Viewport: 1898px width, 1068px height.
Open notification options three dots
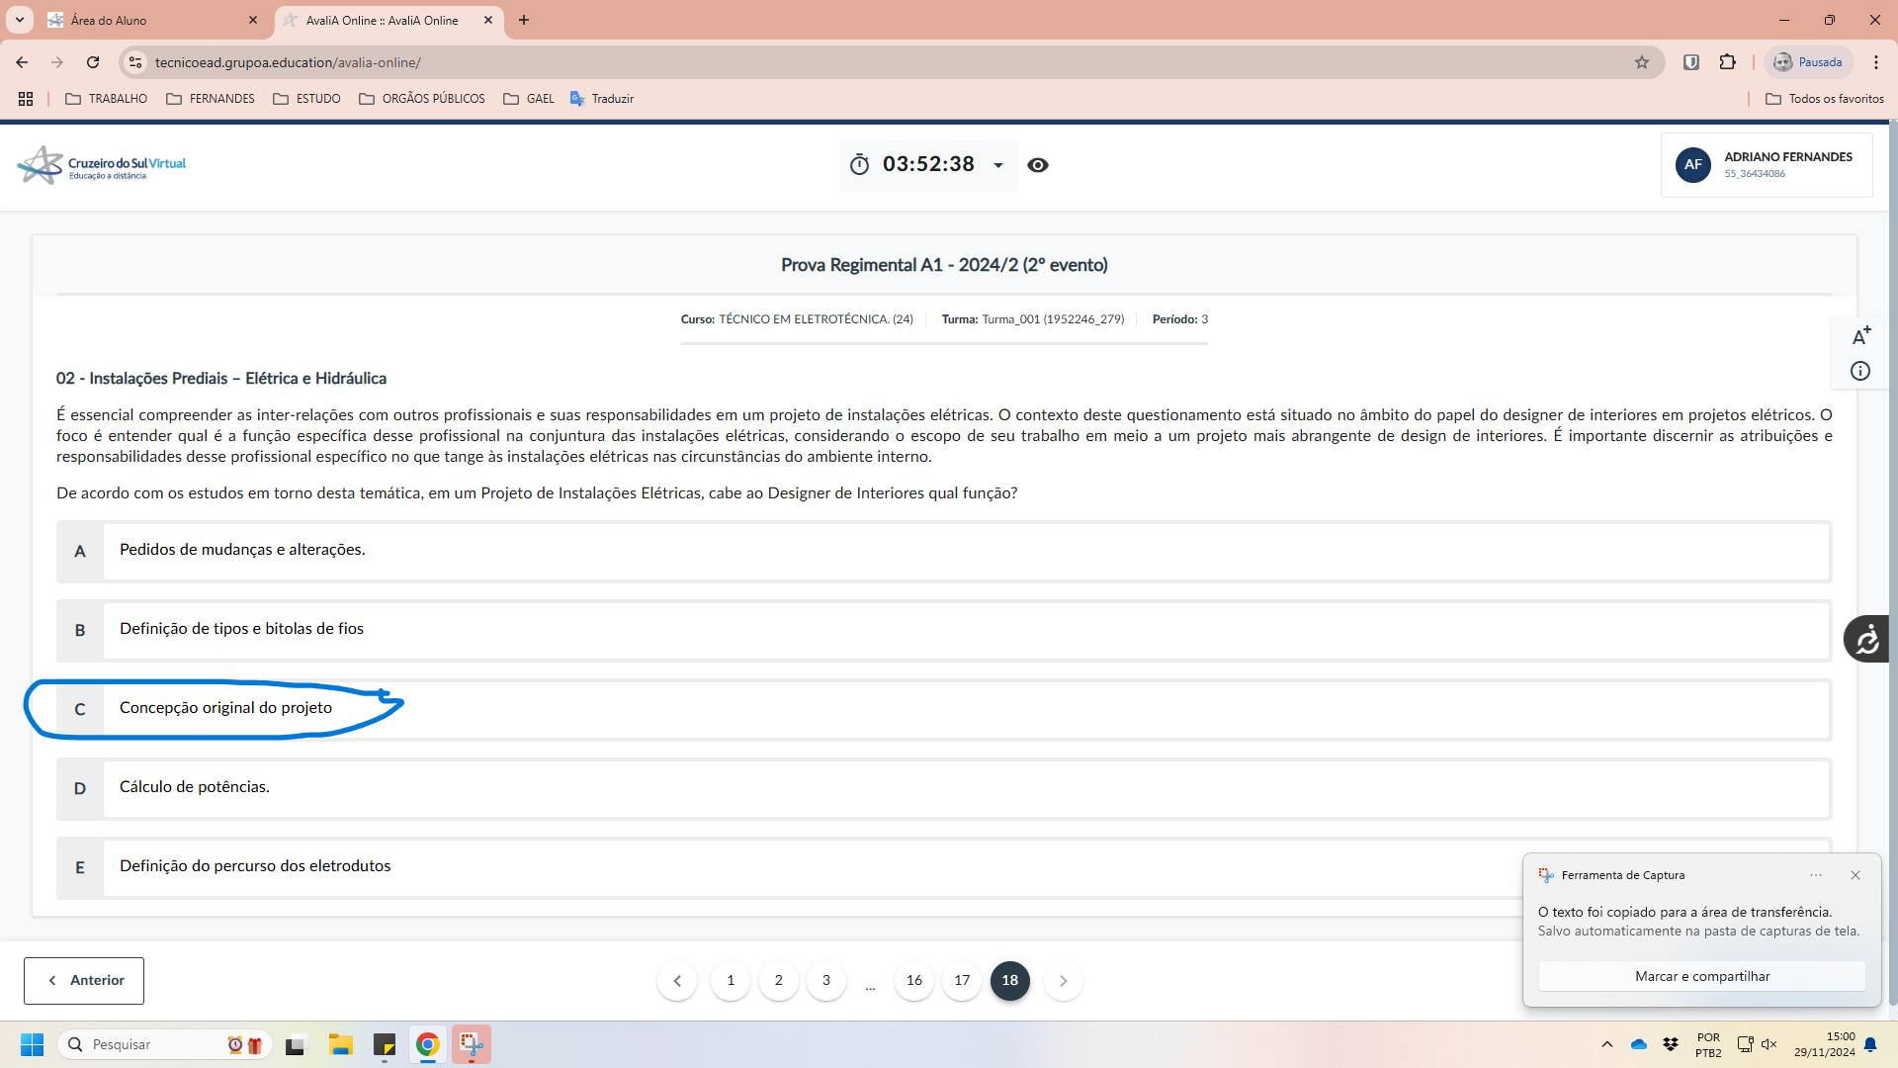tap(1816, 875)
